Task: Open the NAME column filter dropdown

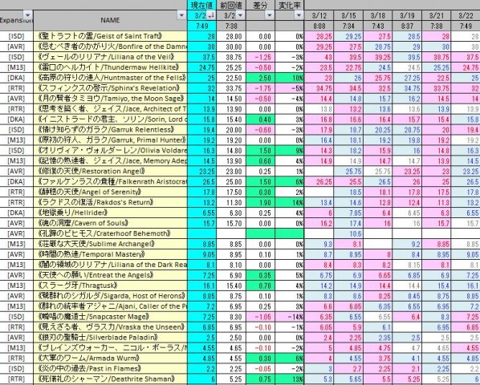Action: click(182, 14)
